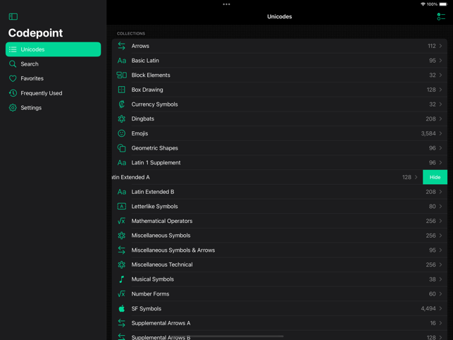The width and height of the screenshot is (453, 340).
Task: Expand the Arrows row chevron
Action: coord(440,46)
